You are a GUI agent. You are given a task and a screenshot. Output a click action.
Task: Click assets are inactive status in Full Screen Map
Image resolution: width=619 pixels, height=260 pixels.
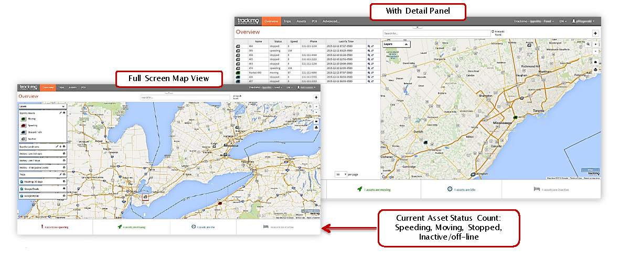click(x=279, y=227)
